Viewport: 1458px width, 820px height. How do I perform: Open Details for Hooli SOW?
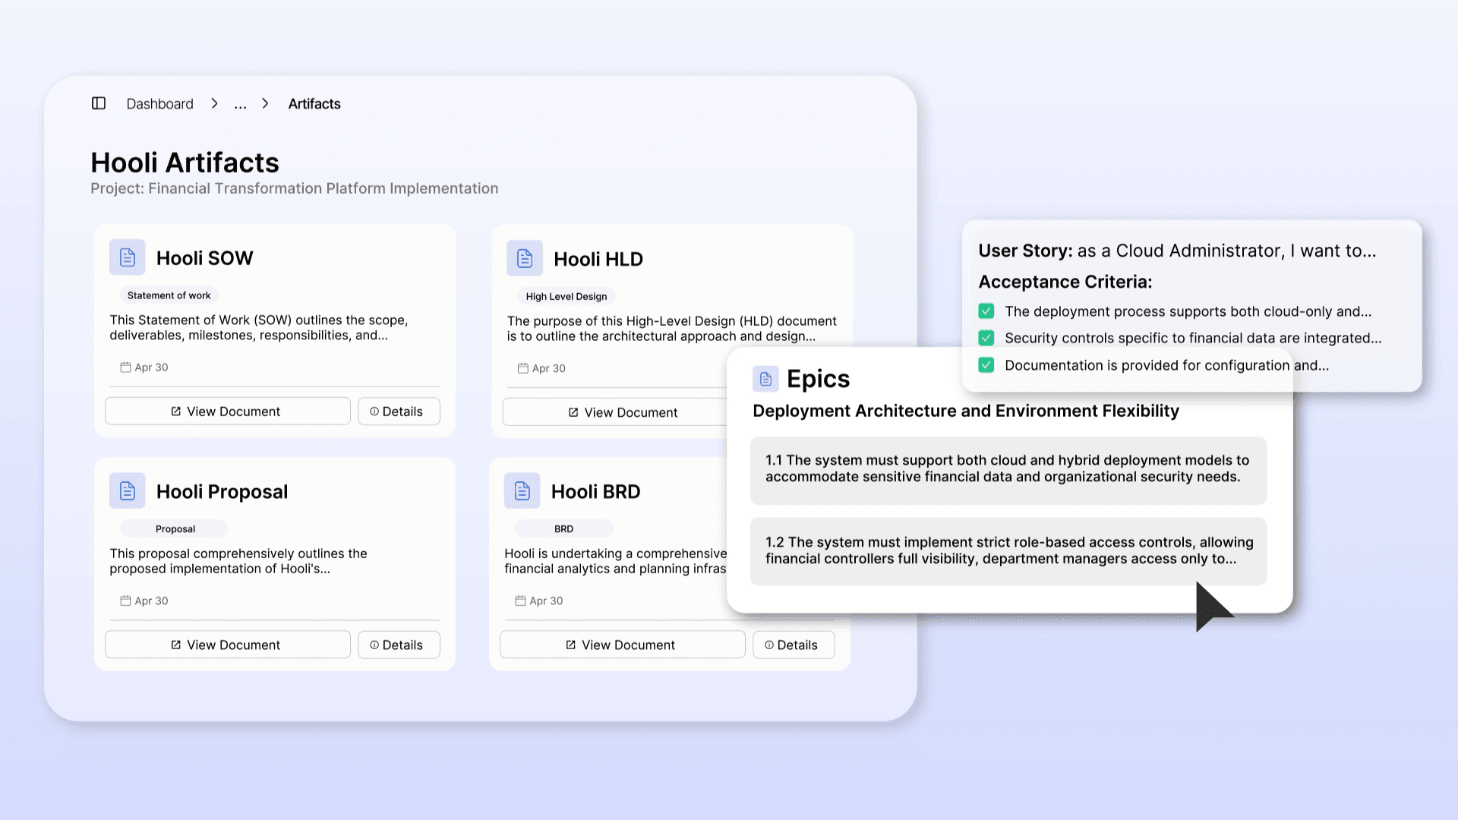tap(399, 412)
